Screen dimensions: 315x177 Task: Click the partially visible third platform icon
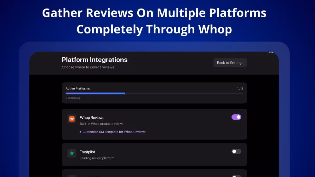coord(72,176)
